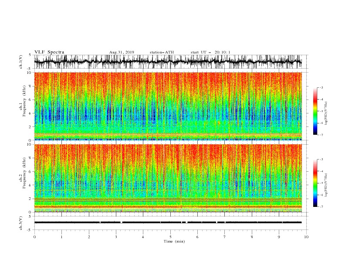The height and width of the screenshot is (266, 345).
Task: Click the '-7' label on the ch.2 colorbar
Action: 321,207
